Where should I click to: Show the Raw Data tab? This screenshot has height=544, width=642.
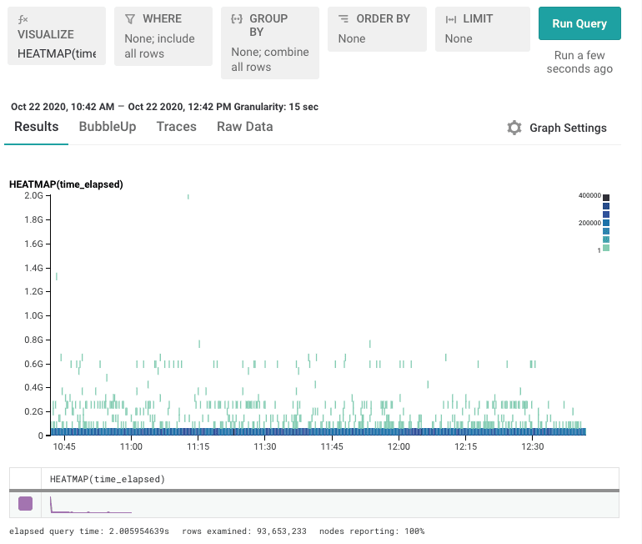click(245, 127)
